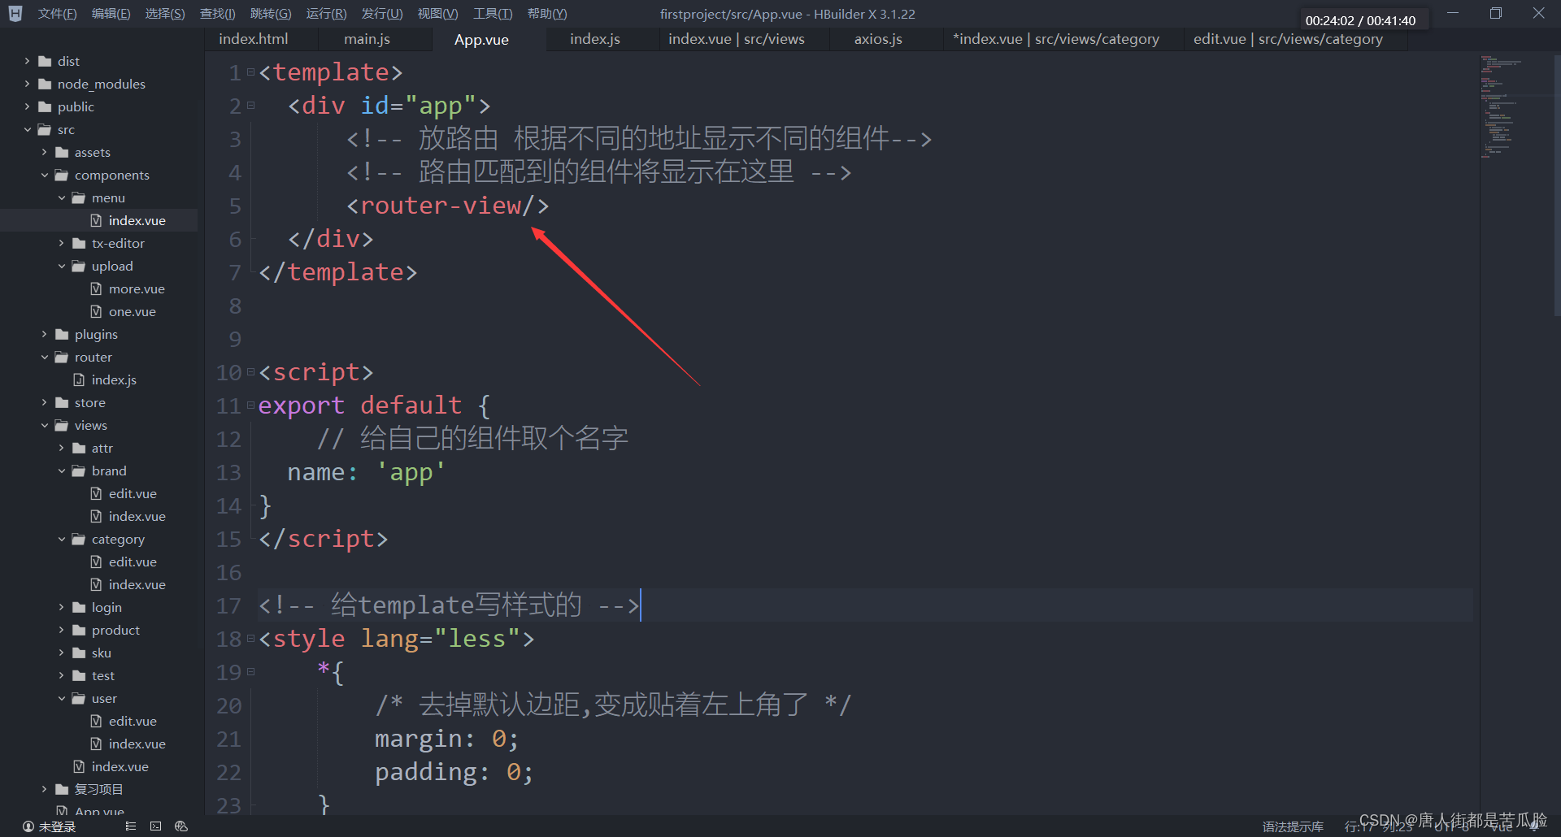1561x837 pixels.
Task: Expand the assets folder
Action: click(x=44, y=152)
